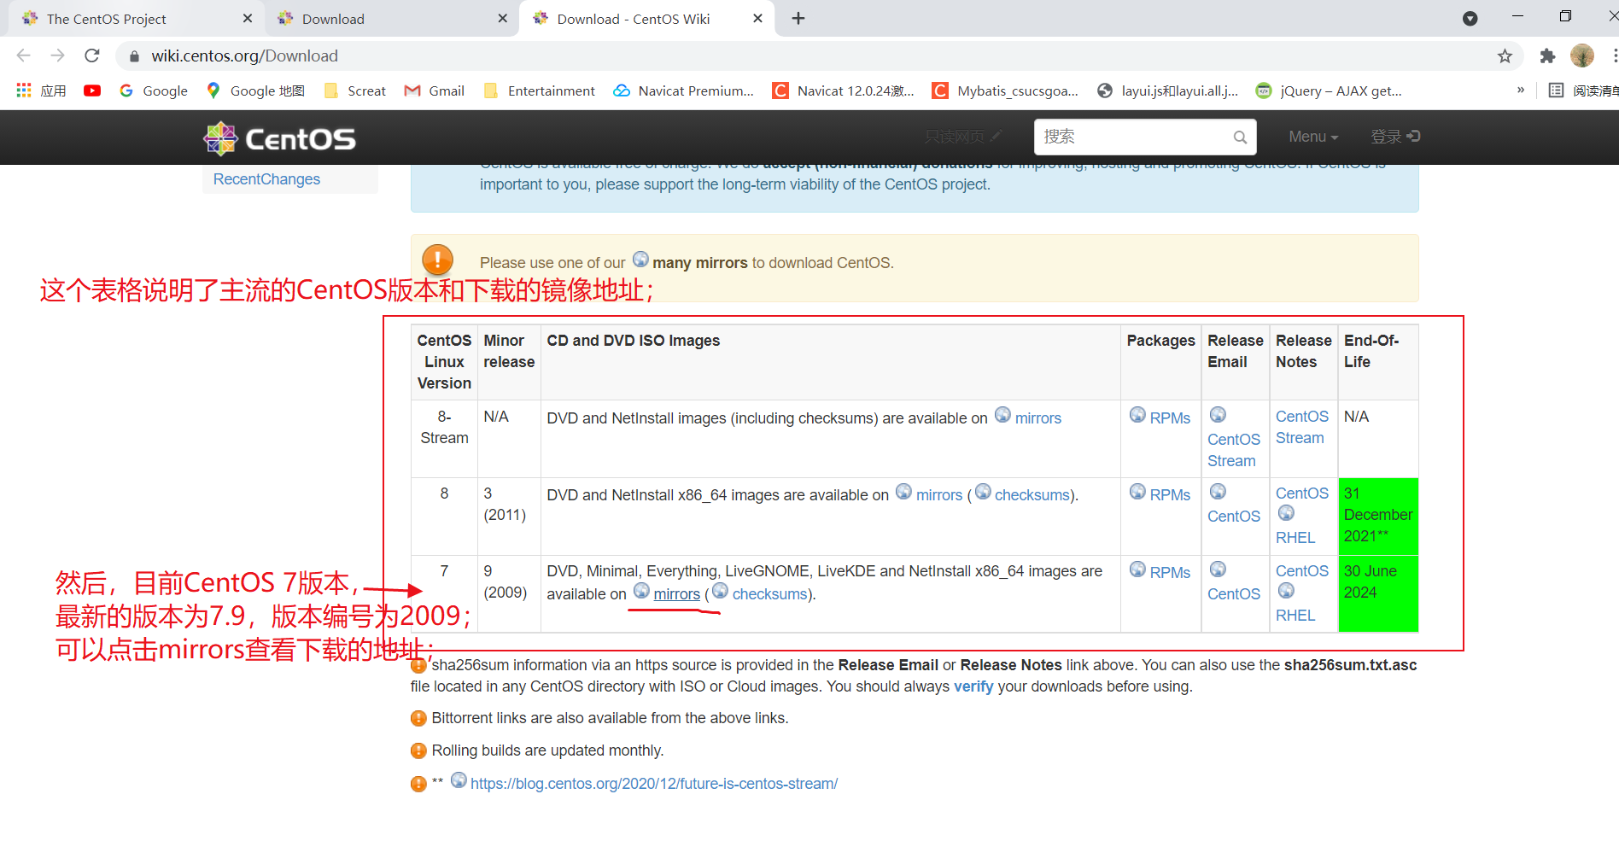This screenshot has width=1619, height=841.
Task: Select the Download - CentOS Wiki tab
Action: click(x=646, y=19)
